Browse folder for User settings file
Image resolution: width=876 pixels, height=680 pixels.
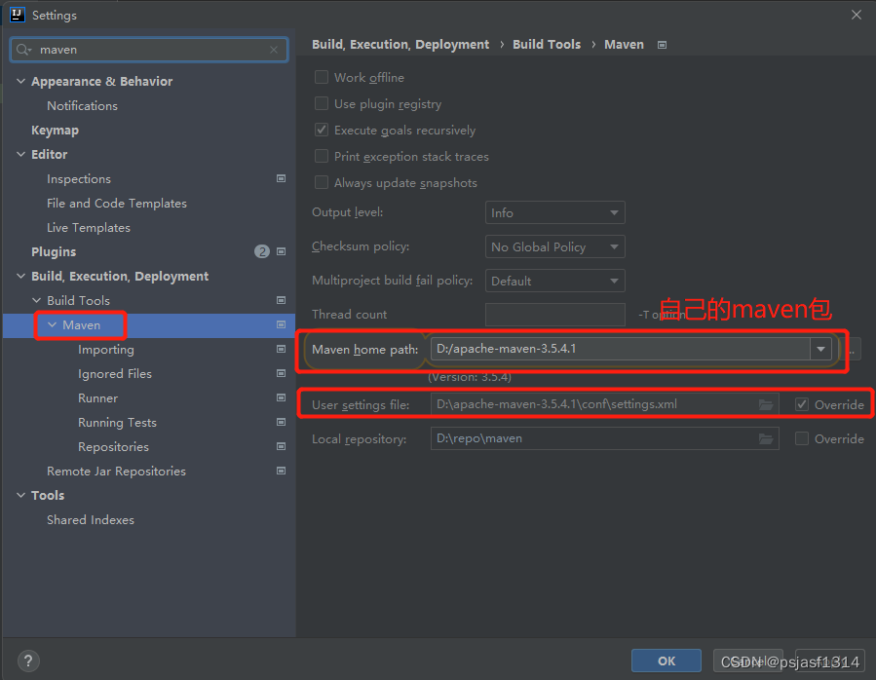[x=766, y=404]
